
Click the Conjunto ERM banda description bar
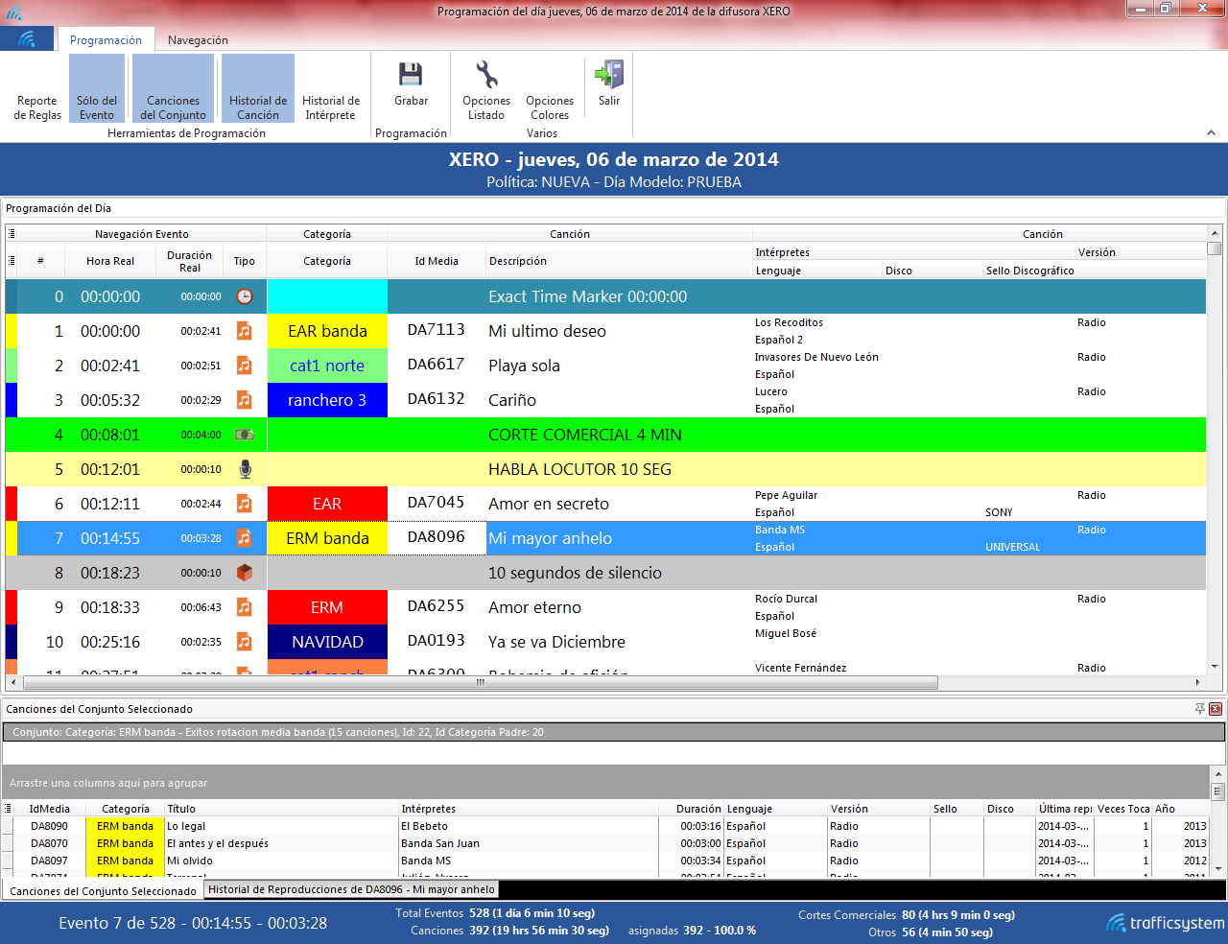click(614, 732)
